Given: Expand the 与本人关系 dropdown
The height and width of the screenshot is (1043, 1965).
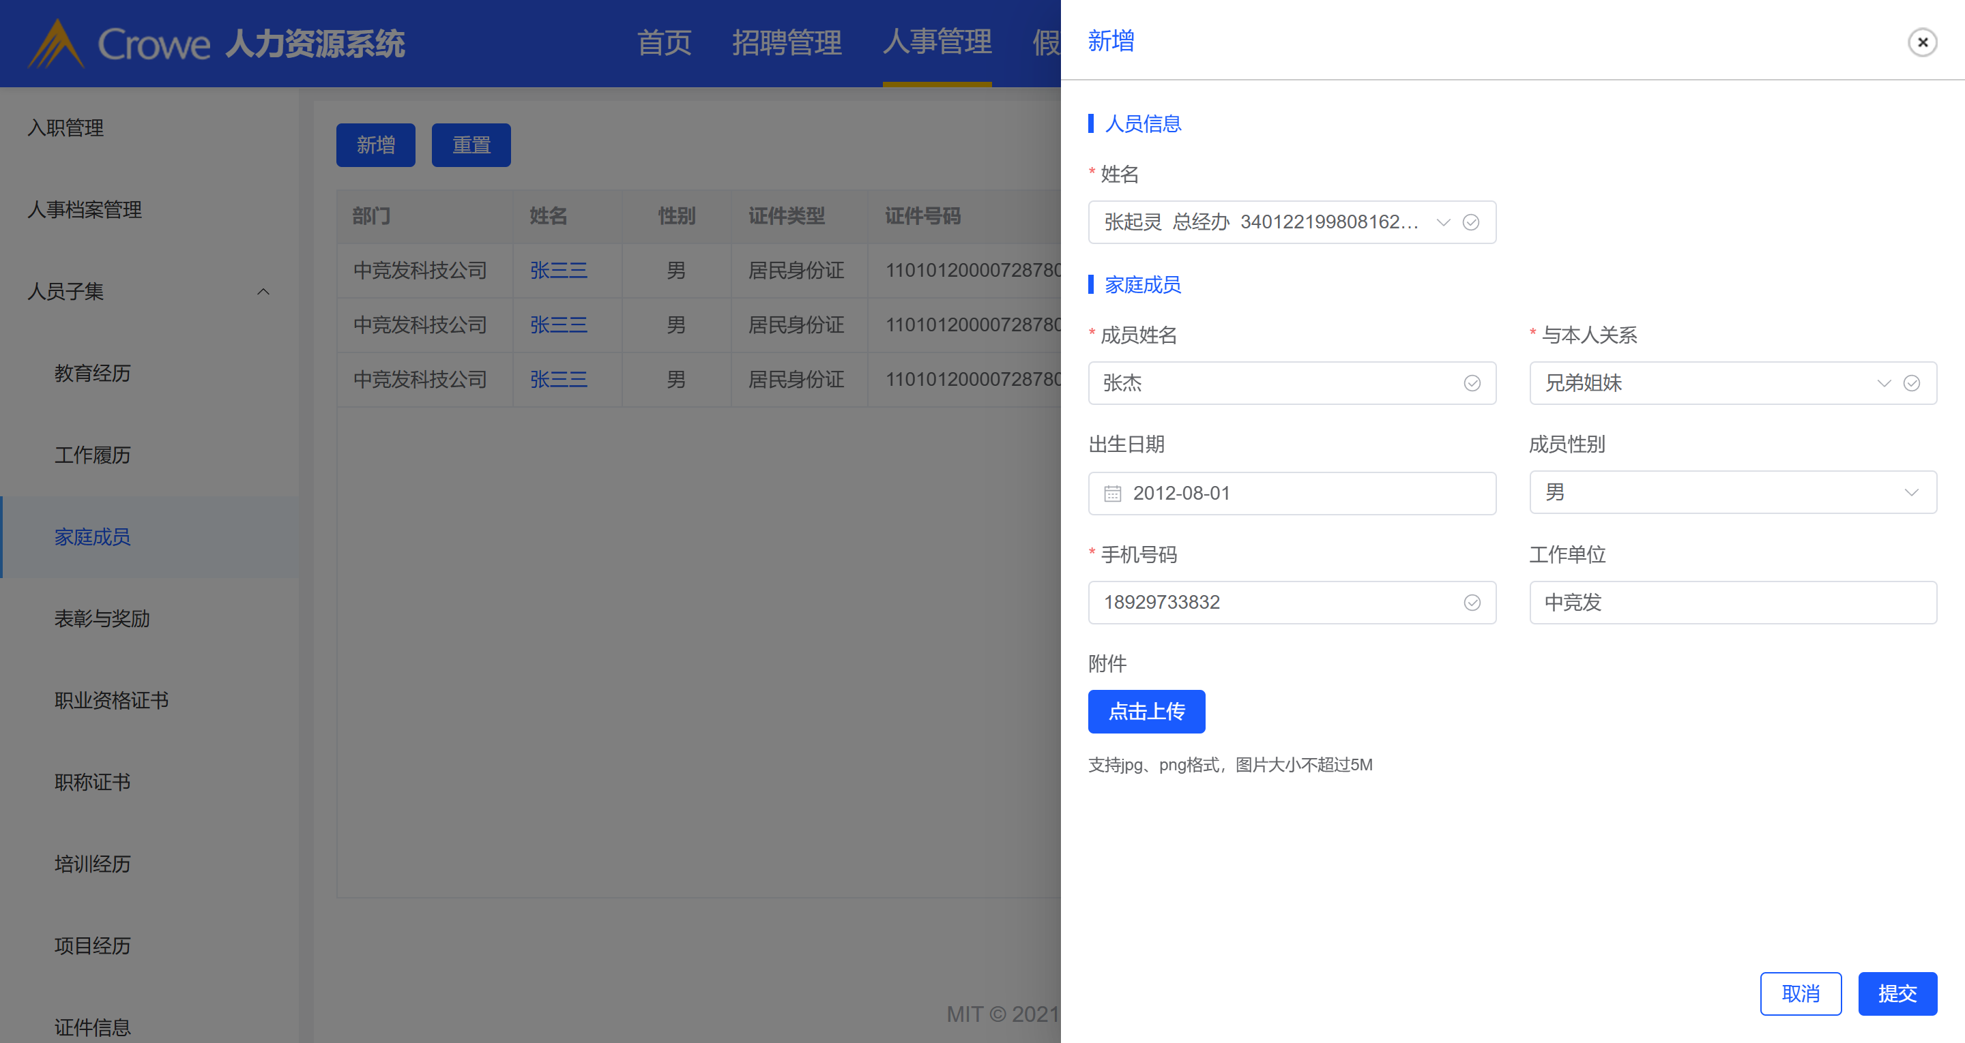Looking at the screenshot, I should coord(1883,382).
